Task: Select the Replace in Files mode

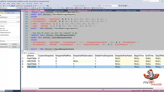Action: 10,13
